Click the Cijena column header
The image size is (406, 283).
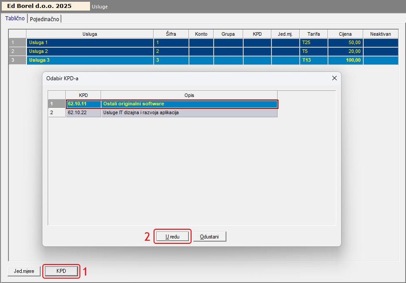click(x=345, y=34)
